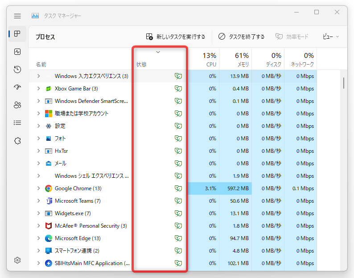The image size is (354, 278).
Task: Click the 職場または学校アカウント icon
Action: [49, 114]
